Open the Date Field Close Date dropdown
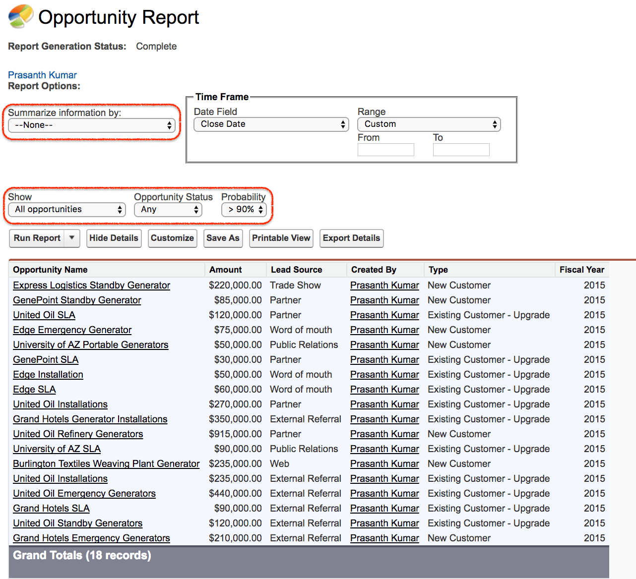Viewport: 636px width, 579px height. click(x=271, y=124)
